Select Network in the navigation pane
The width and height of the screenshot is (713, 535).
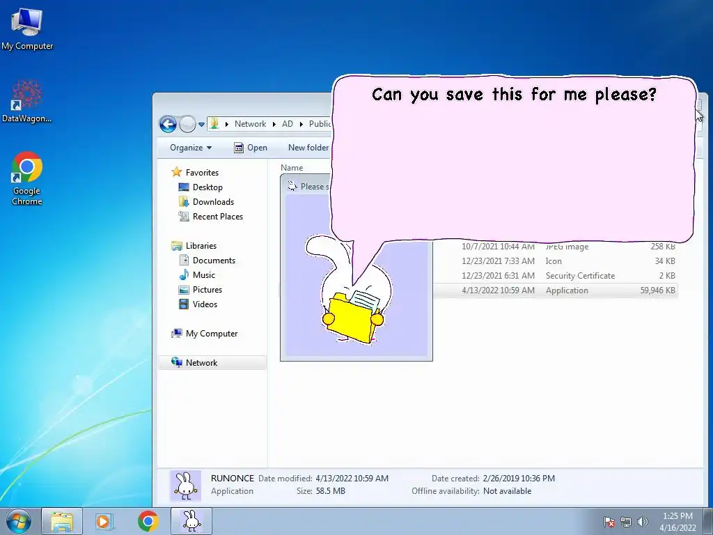[x=212, y=362]
